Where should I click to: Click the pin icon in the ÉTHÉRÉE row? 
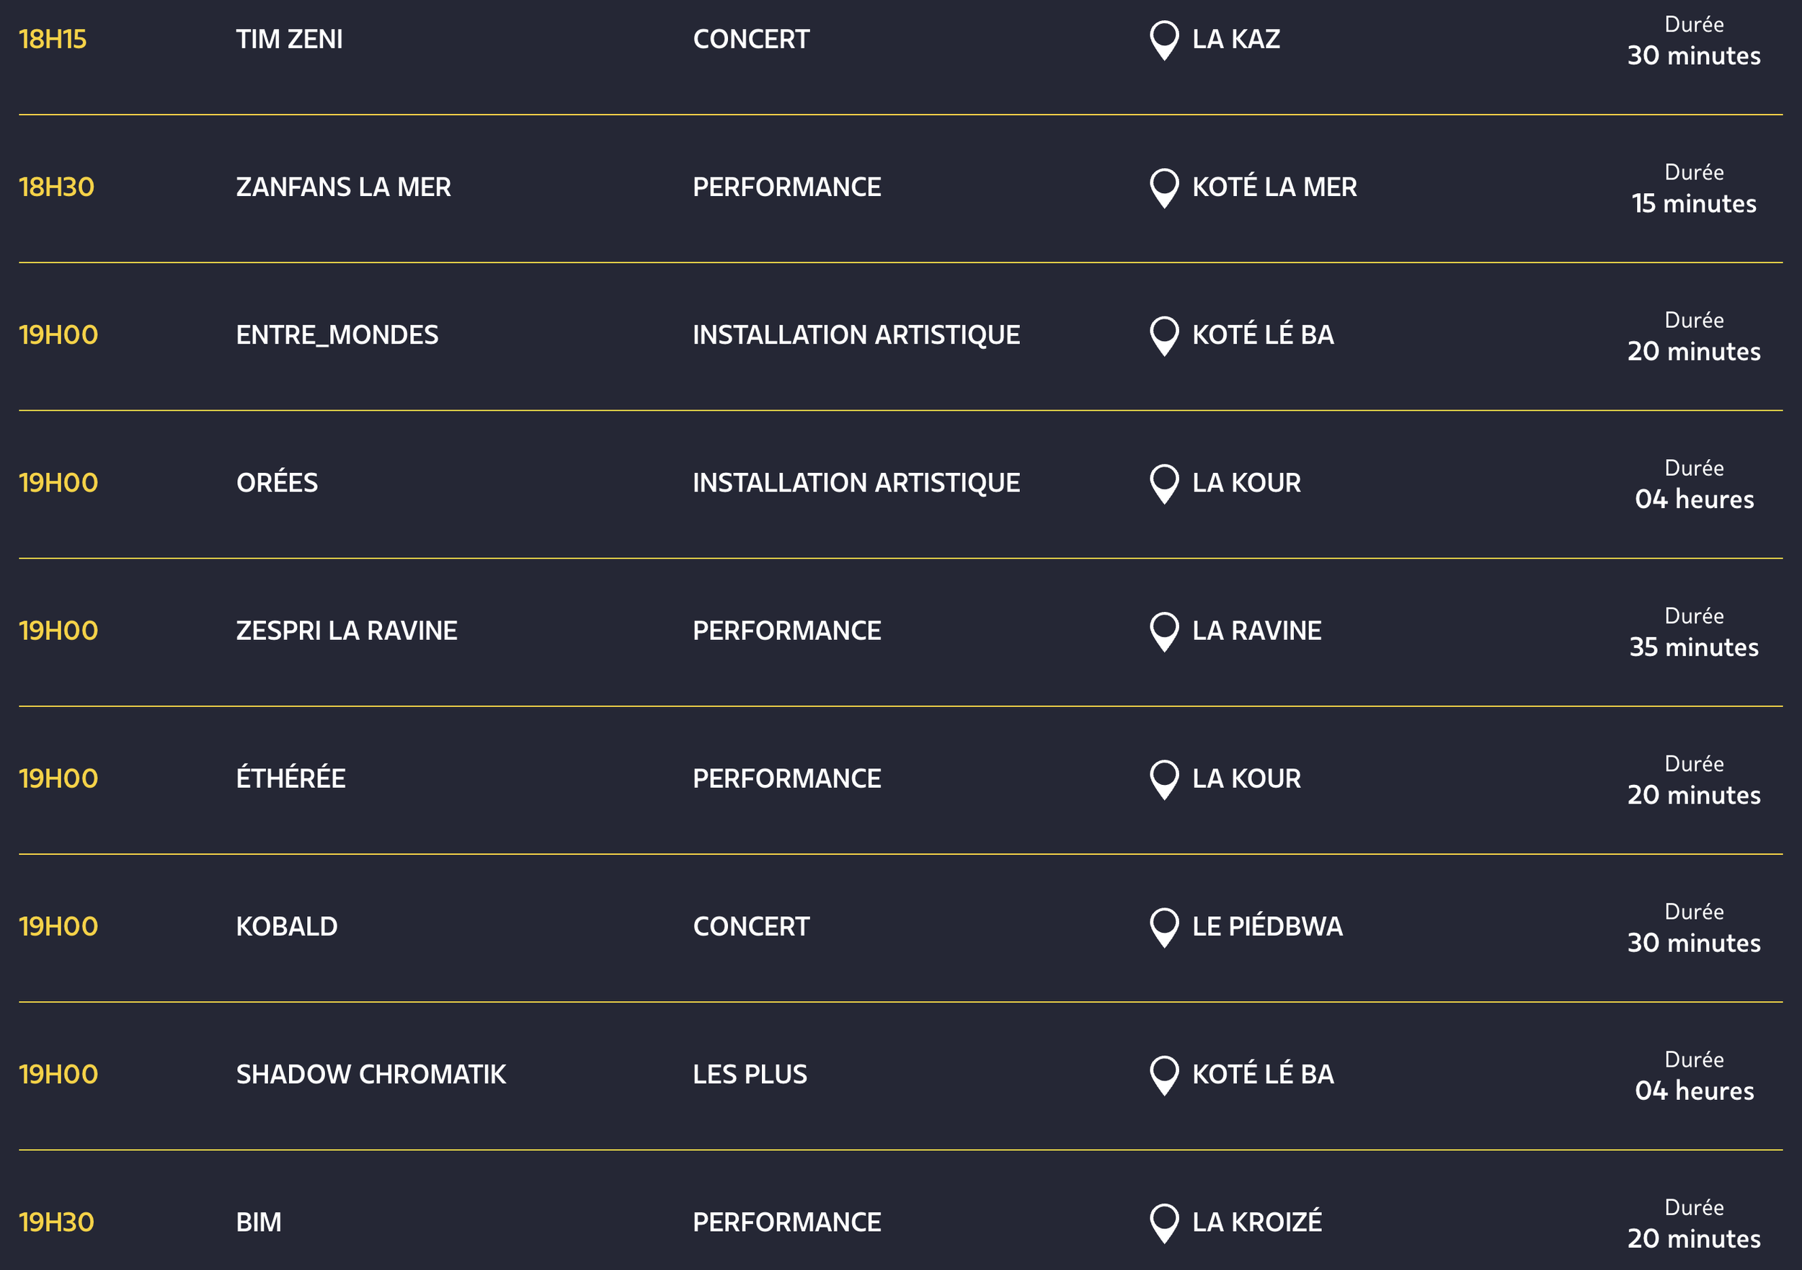(1164, 778)
